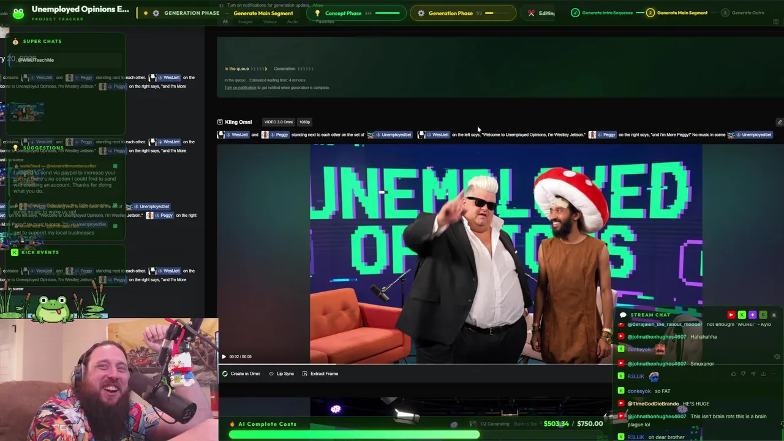Image resolution: width=784 pixels, height=441 pixels.
Task: Toggle checkbox on the paypal suggestion
Action: point(115,166)
